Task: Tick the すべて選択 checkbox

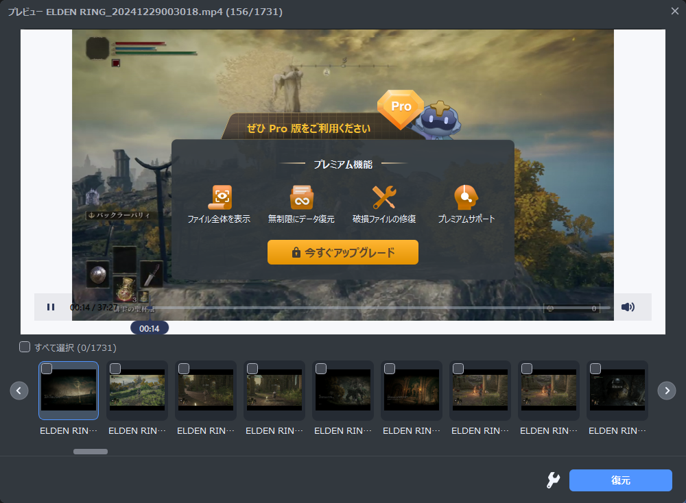Action: [25, 347]
